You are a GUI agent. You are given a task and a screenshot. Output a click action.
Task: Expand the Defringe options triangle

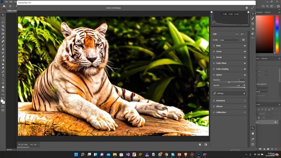[244, 93]
